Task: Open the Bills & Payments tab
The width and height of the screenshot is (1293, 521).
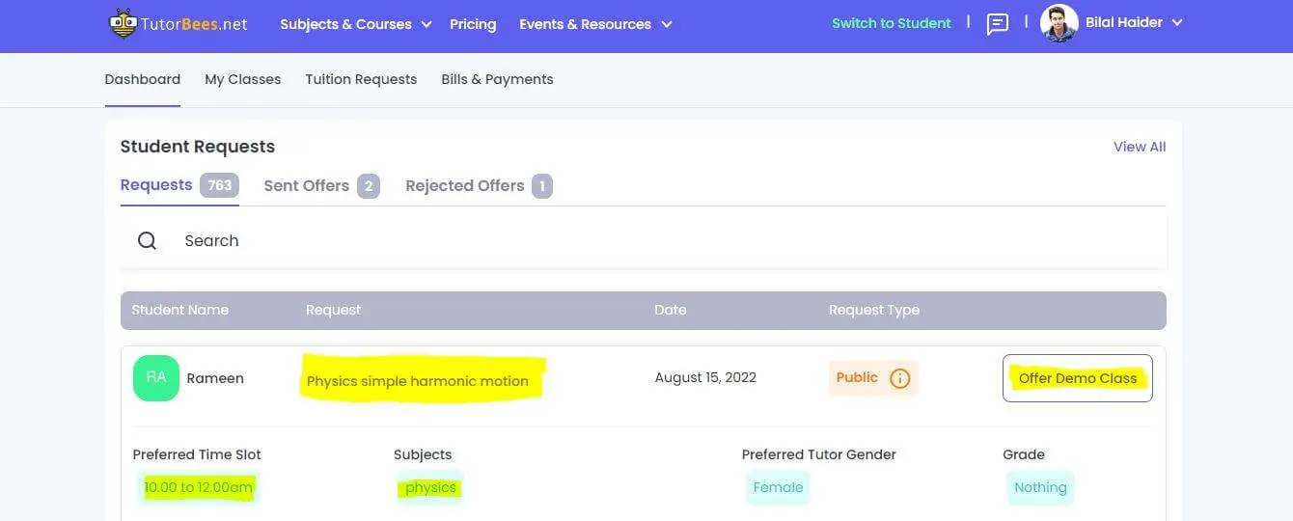Action: pyautogui.click(x=497, y=79)
